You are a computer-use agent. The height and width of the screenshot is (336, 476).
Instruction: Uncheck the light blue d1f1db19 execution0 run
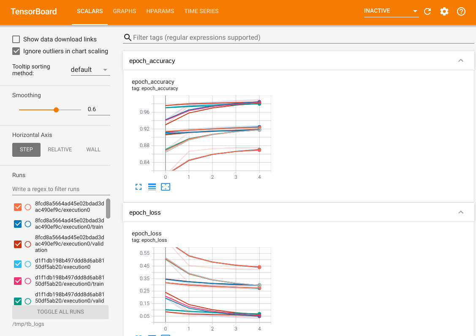click(x=18, y=264)
